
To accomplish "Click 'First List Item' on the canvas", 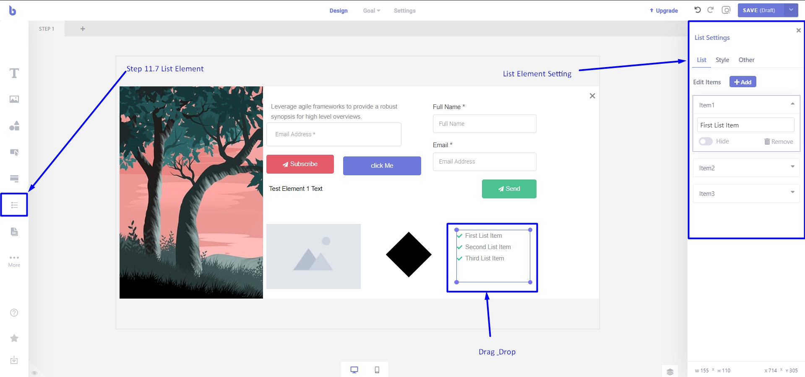I will pos(483,236).
